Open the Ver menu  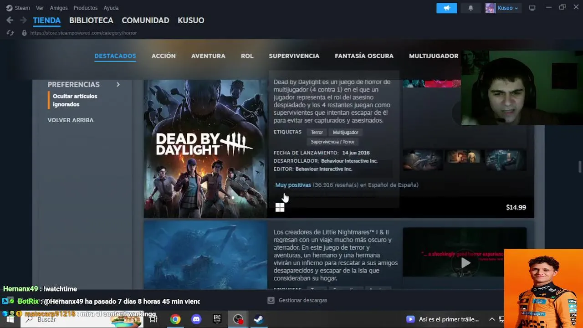(40, 8)
